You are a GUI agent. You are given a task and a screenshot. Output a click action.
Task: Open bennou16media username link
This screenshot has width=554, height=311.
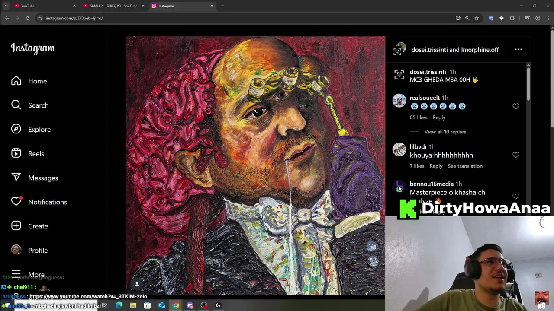coord(432,184)
